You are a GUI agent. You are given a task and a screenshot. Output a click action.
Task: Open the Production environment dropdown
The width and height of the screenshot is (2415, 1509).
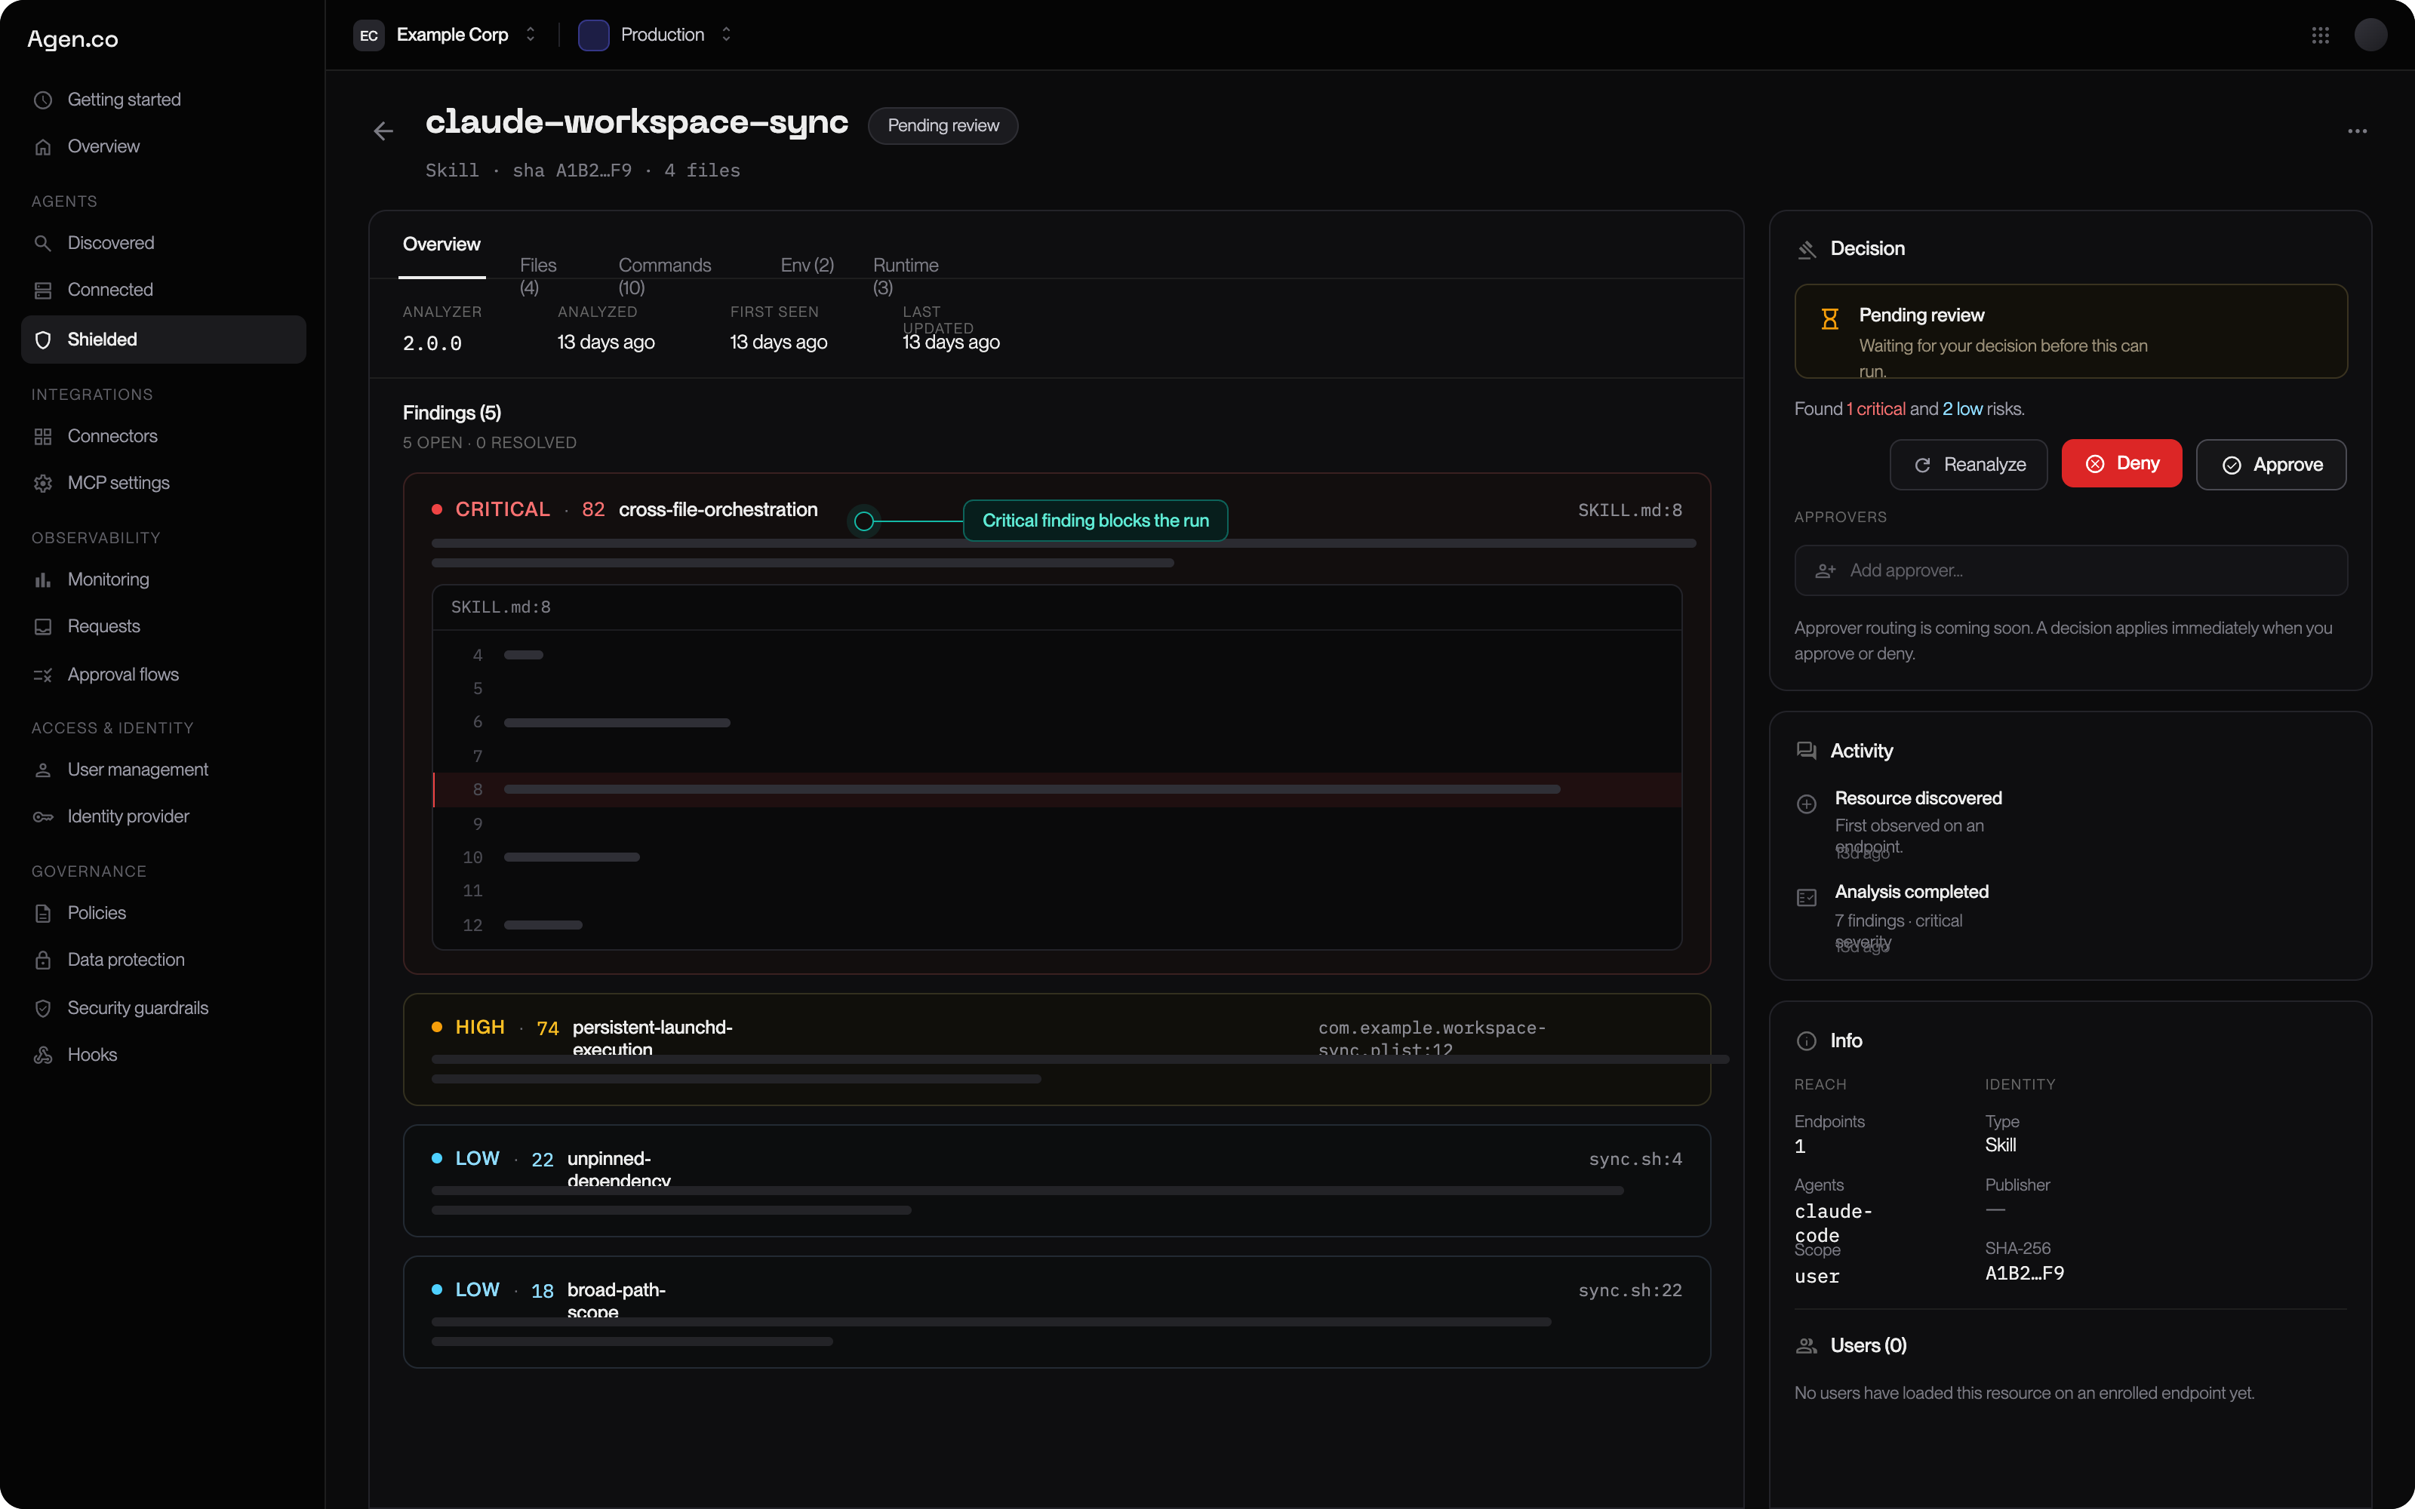[656, 35]
